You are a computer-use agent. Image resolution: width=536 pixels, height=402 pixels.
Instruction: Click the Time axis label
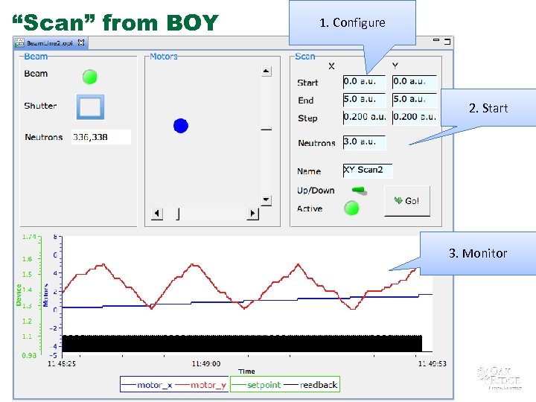(246, 371)
